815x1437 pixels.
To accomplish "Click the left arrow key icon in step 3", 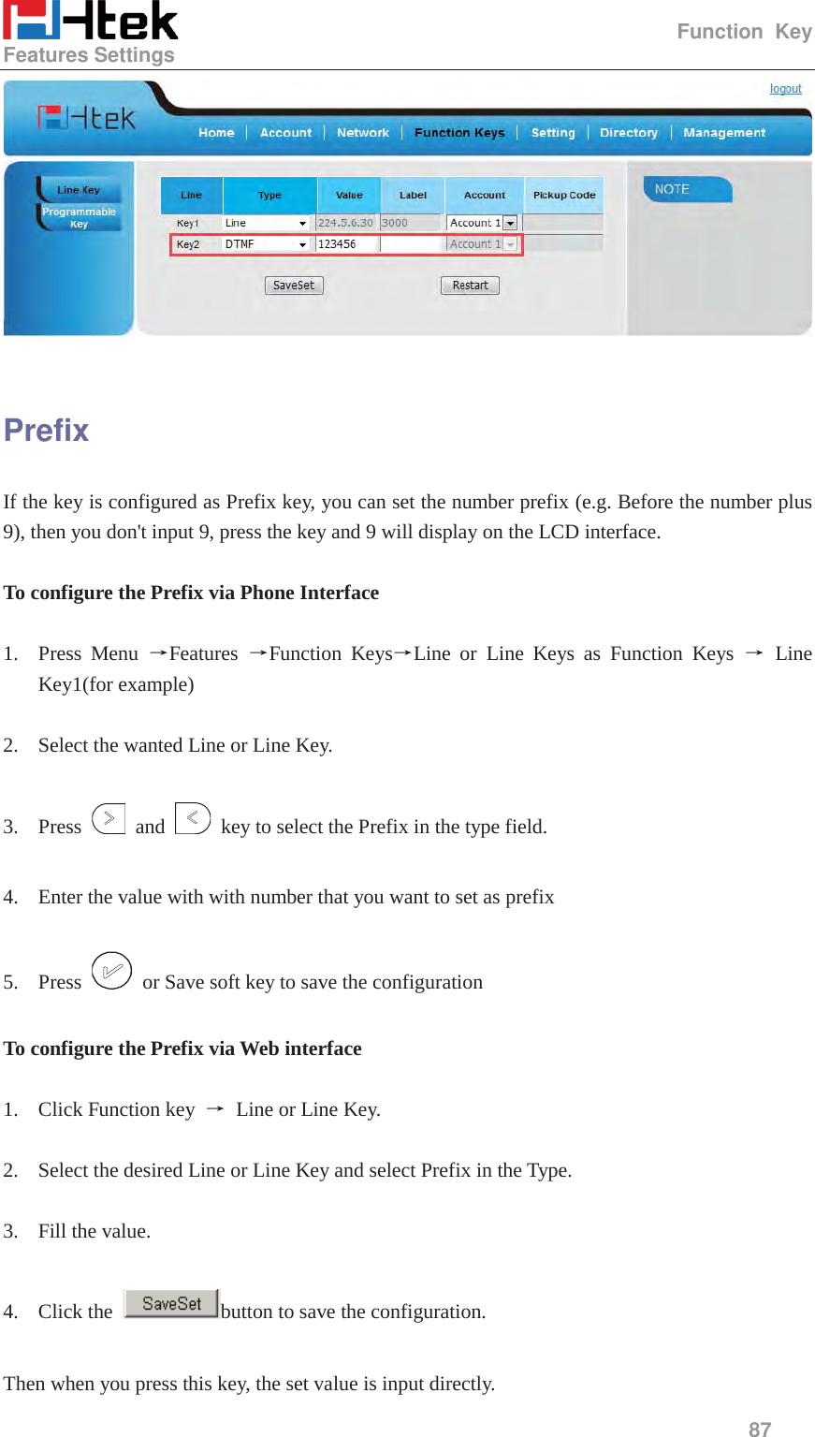I will pyautogui.click(x=193, y=817).
